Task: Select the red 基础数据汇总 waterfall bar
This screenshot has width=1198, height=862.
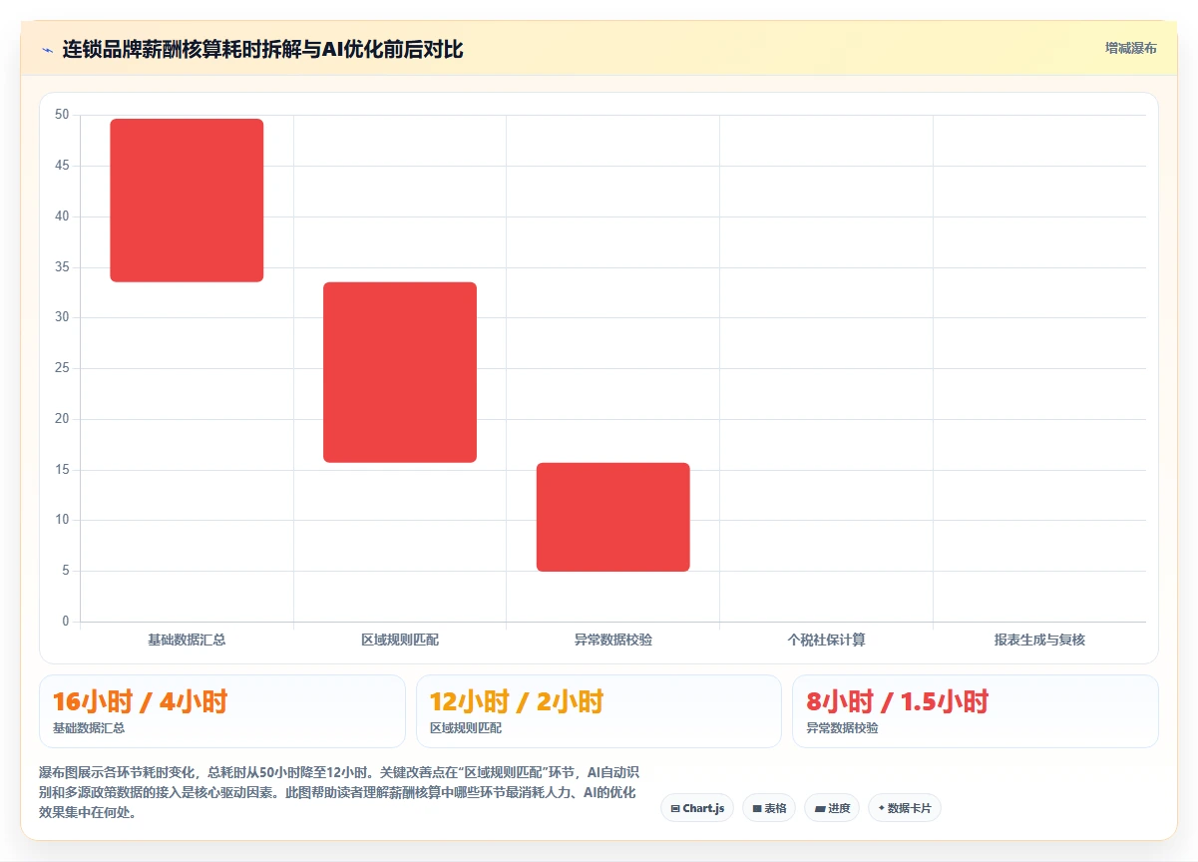Action: click(187, 201)
